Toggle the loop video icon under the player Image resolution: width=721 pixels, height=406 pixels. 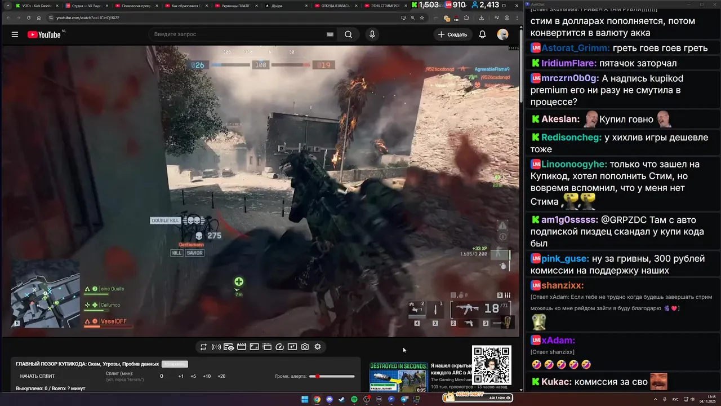coord(203,347)
